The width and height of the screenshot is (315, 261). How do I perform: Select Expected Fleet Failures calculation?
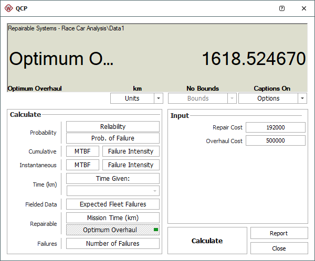(112, 204)
